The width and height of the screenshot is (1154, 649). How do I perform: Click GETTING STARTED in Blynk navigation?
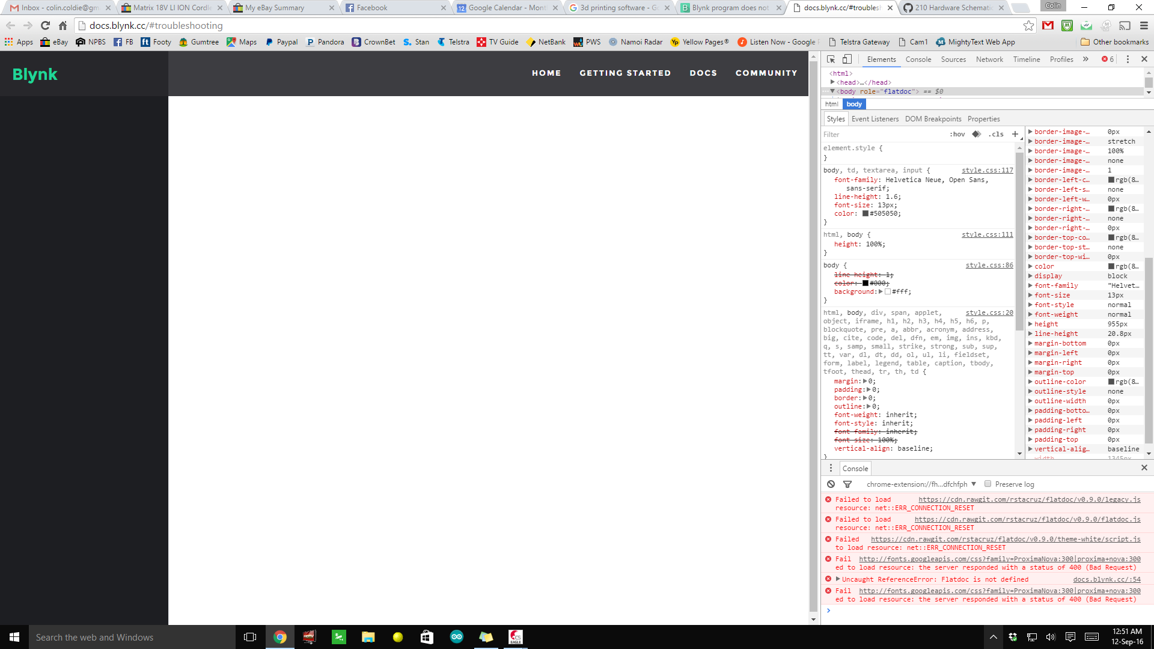coord(625,73)
